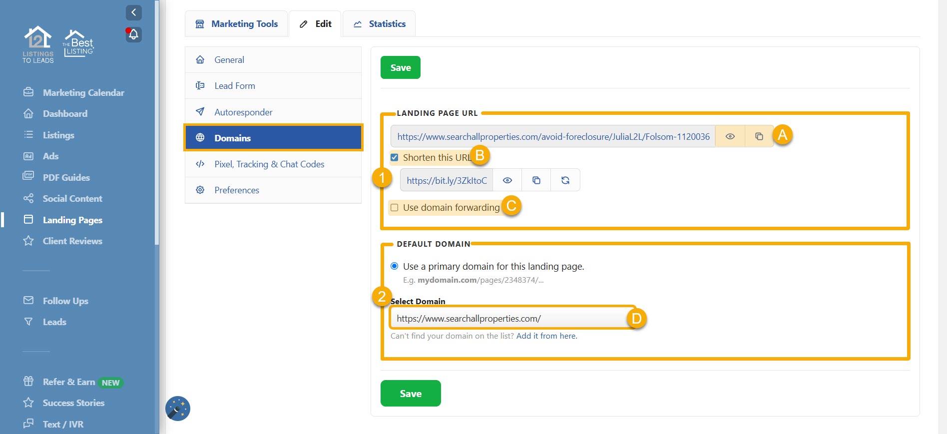Open the Select Domain dropdown
The height and width of the screenshot is (434, 947).
coord(509,318)
